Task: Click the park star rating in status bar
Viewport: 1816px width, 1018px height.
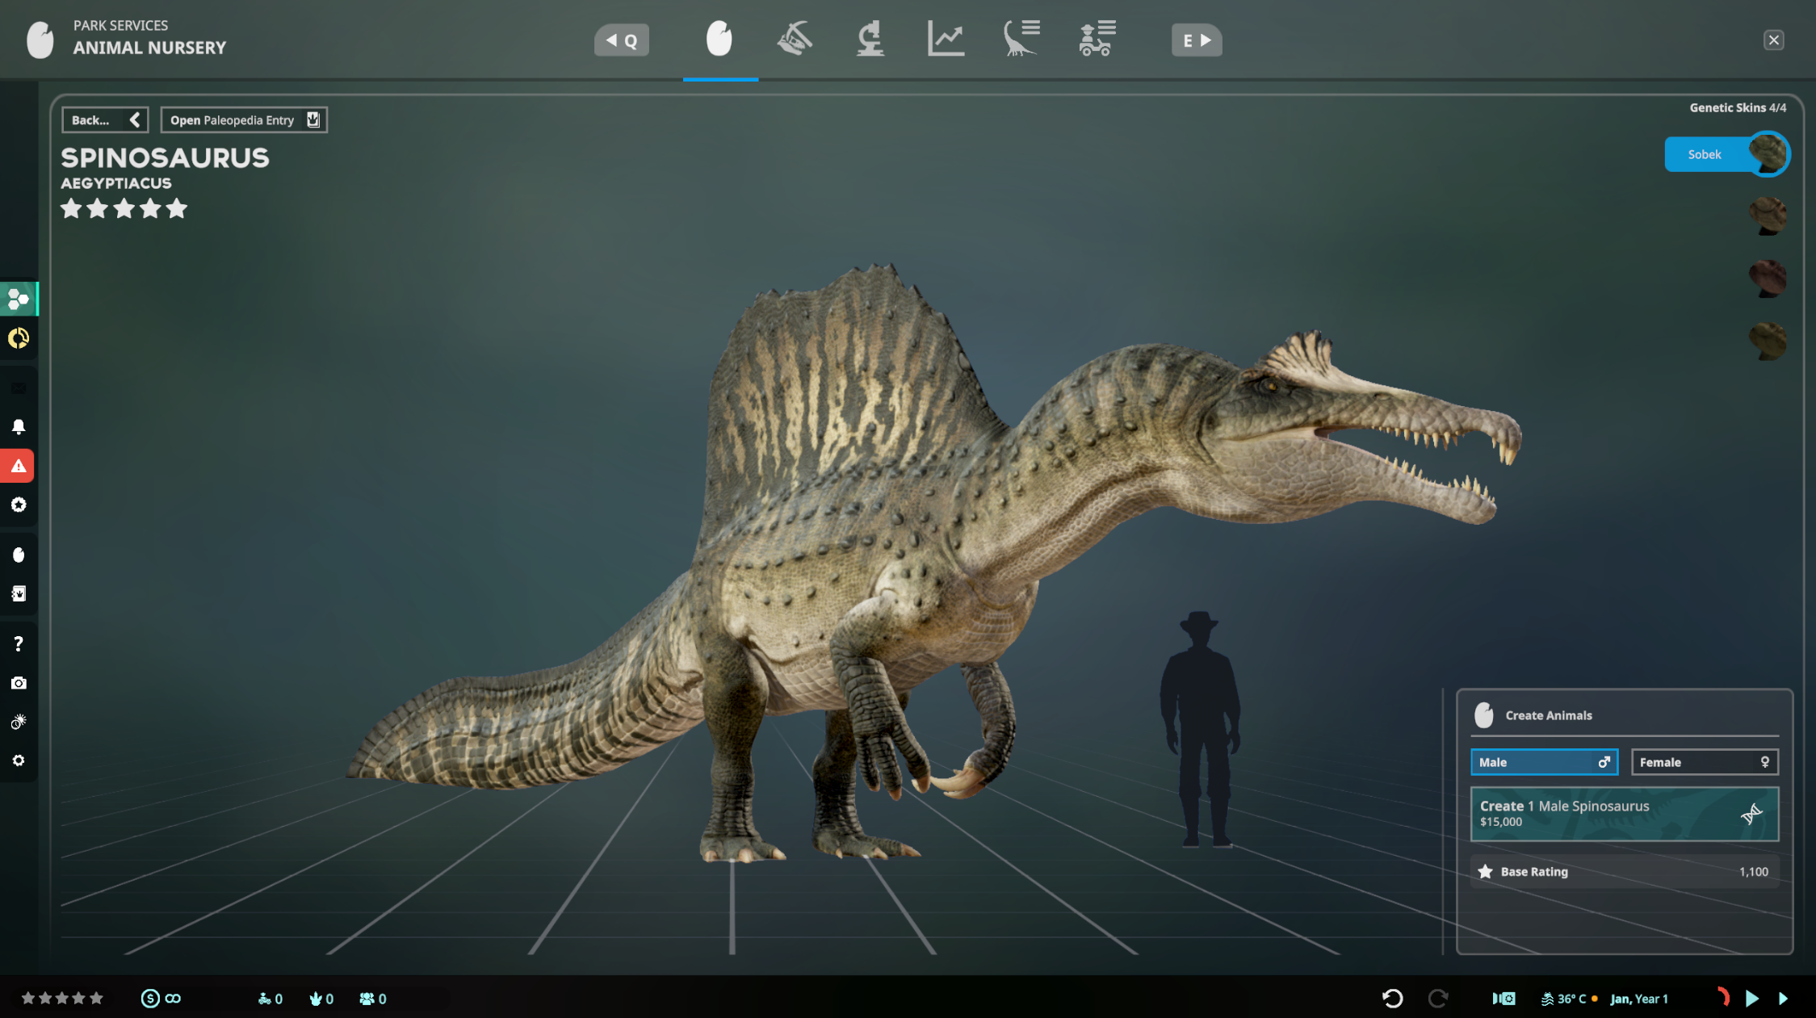Action: [62, 999]
